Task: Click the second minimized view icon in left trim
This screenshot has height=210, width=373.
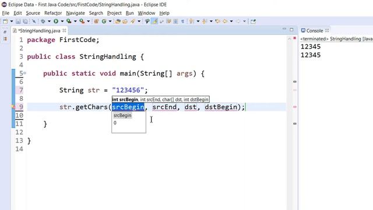Action: point(5,38)
